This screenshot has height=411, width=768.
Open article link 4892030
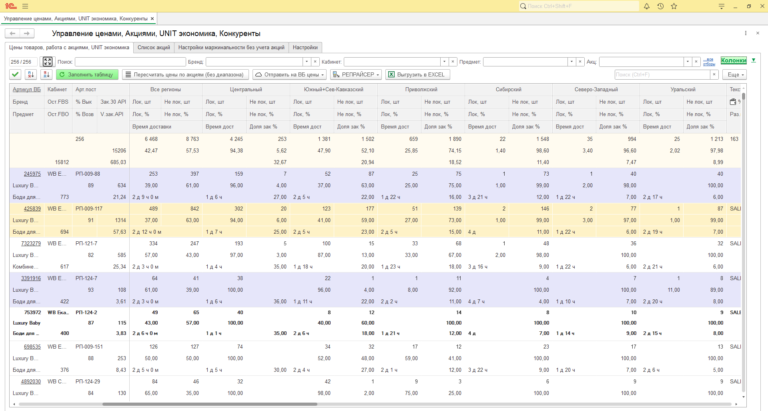click(31, 382)
